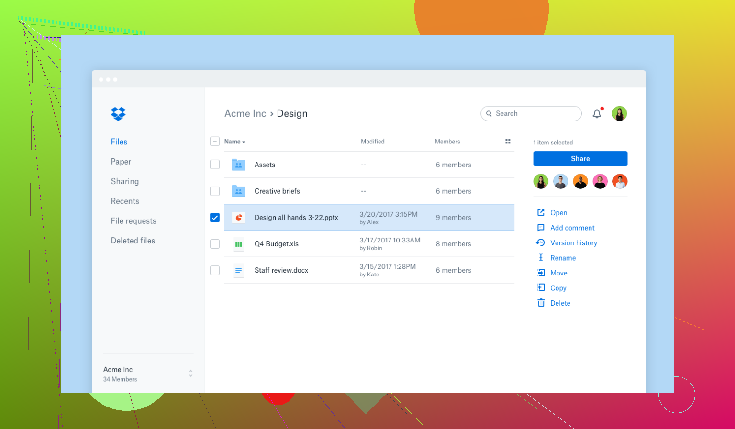This screenshot has width=735, height=429.
Task: Switch to grid view layout
Action: point(508,142)
